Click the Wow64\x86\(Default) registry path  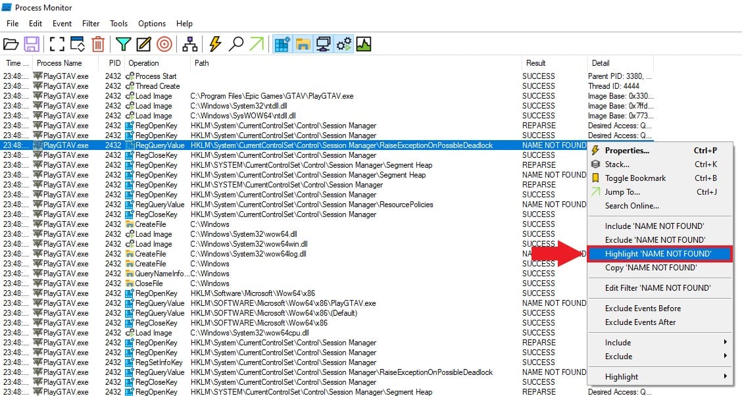tap(274, 313)
